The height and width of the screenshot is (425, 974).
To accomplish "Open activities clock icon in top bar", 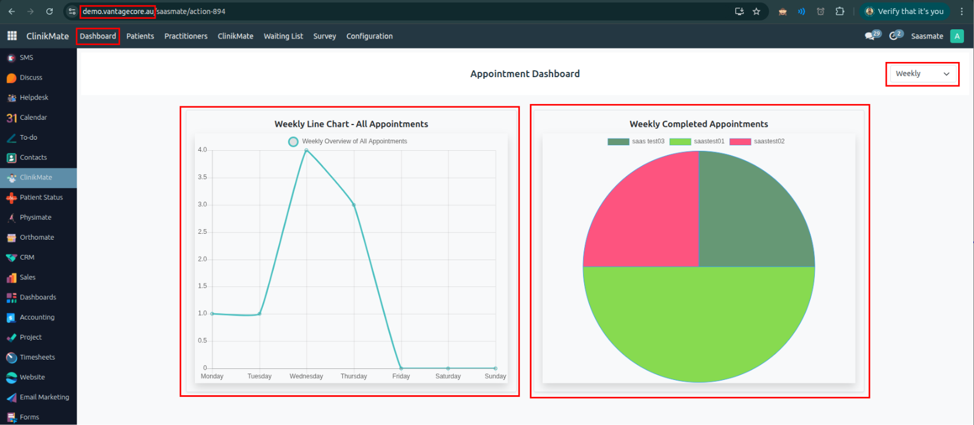I will (894, 36).
